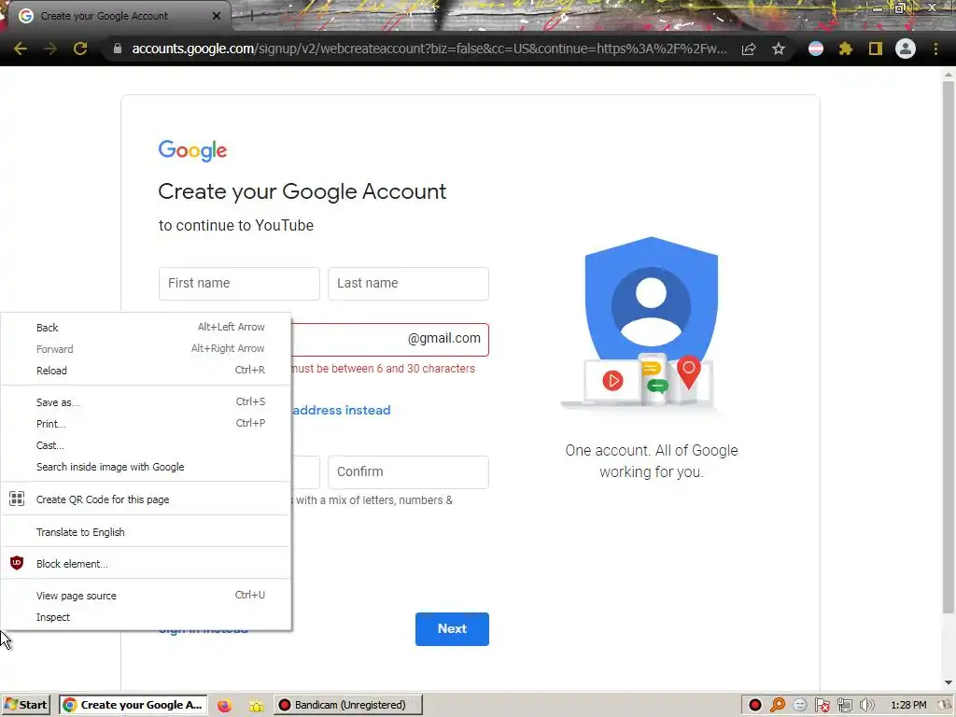Select View page source
Screen dimensions: 956x717
146,596
